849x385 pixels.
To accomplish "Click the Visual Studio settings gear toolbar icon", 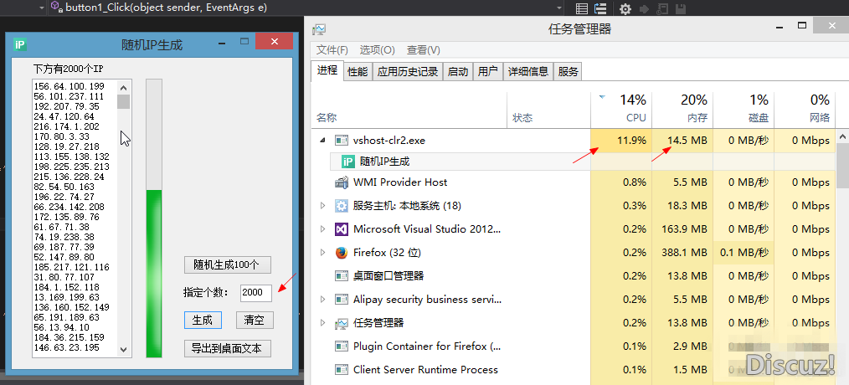I will (625, 9).
